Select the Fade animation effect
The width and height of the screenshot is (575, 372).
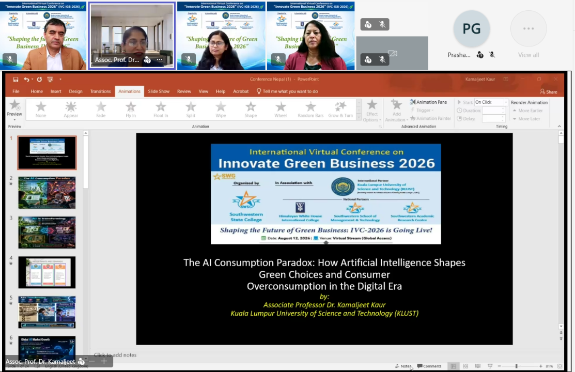click(x=101, y=109)
